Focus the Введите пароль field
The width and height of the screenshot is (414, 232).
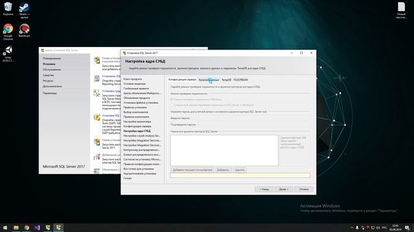(254, 118)
